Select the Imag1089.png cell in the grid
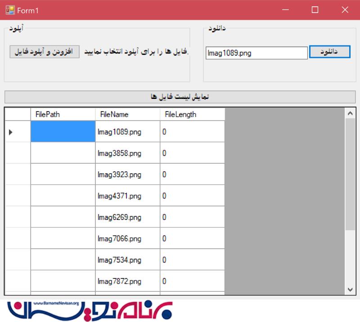Viewport: 360px width, 322px height. coord(128,131)
